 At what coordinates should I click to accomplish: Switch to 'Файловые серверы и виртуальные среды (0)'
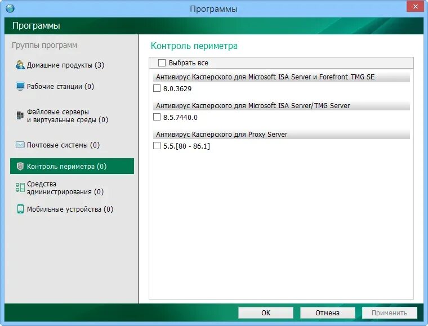72,115
